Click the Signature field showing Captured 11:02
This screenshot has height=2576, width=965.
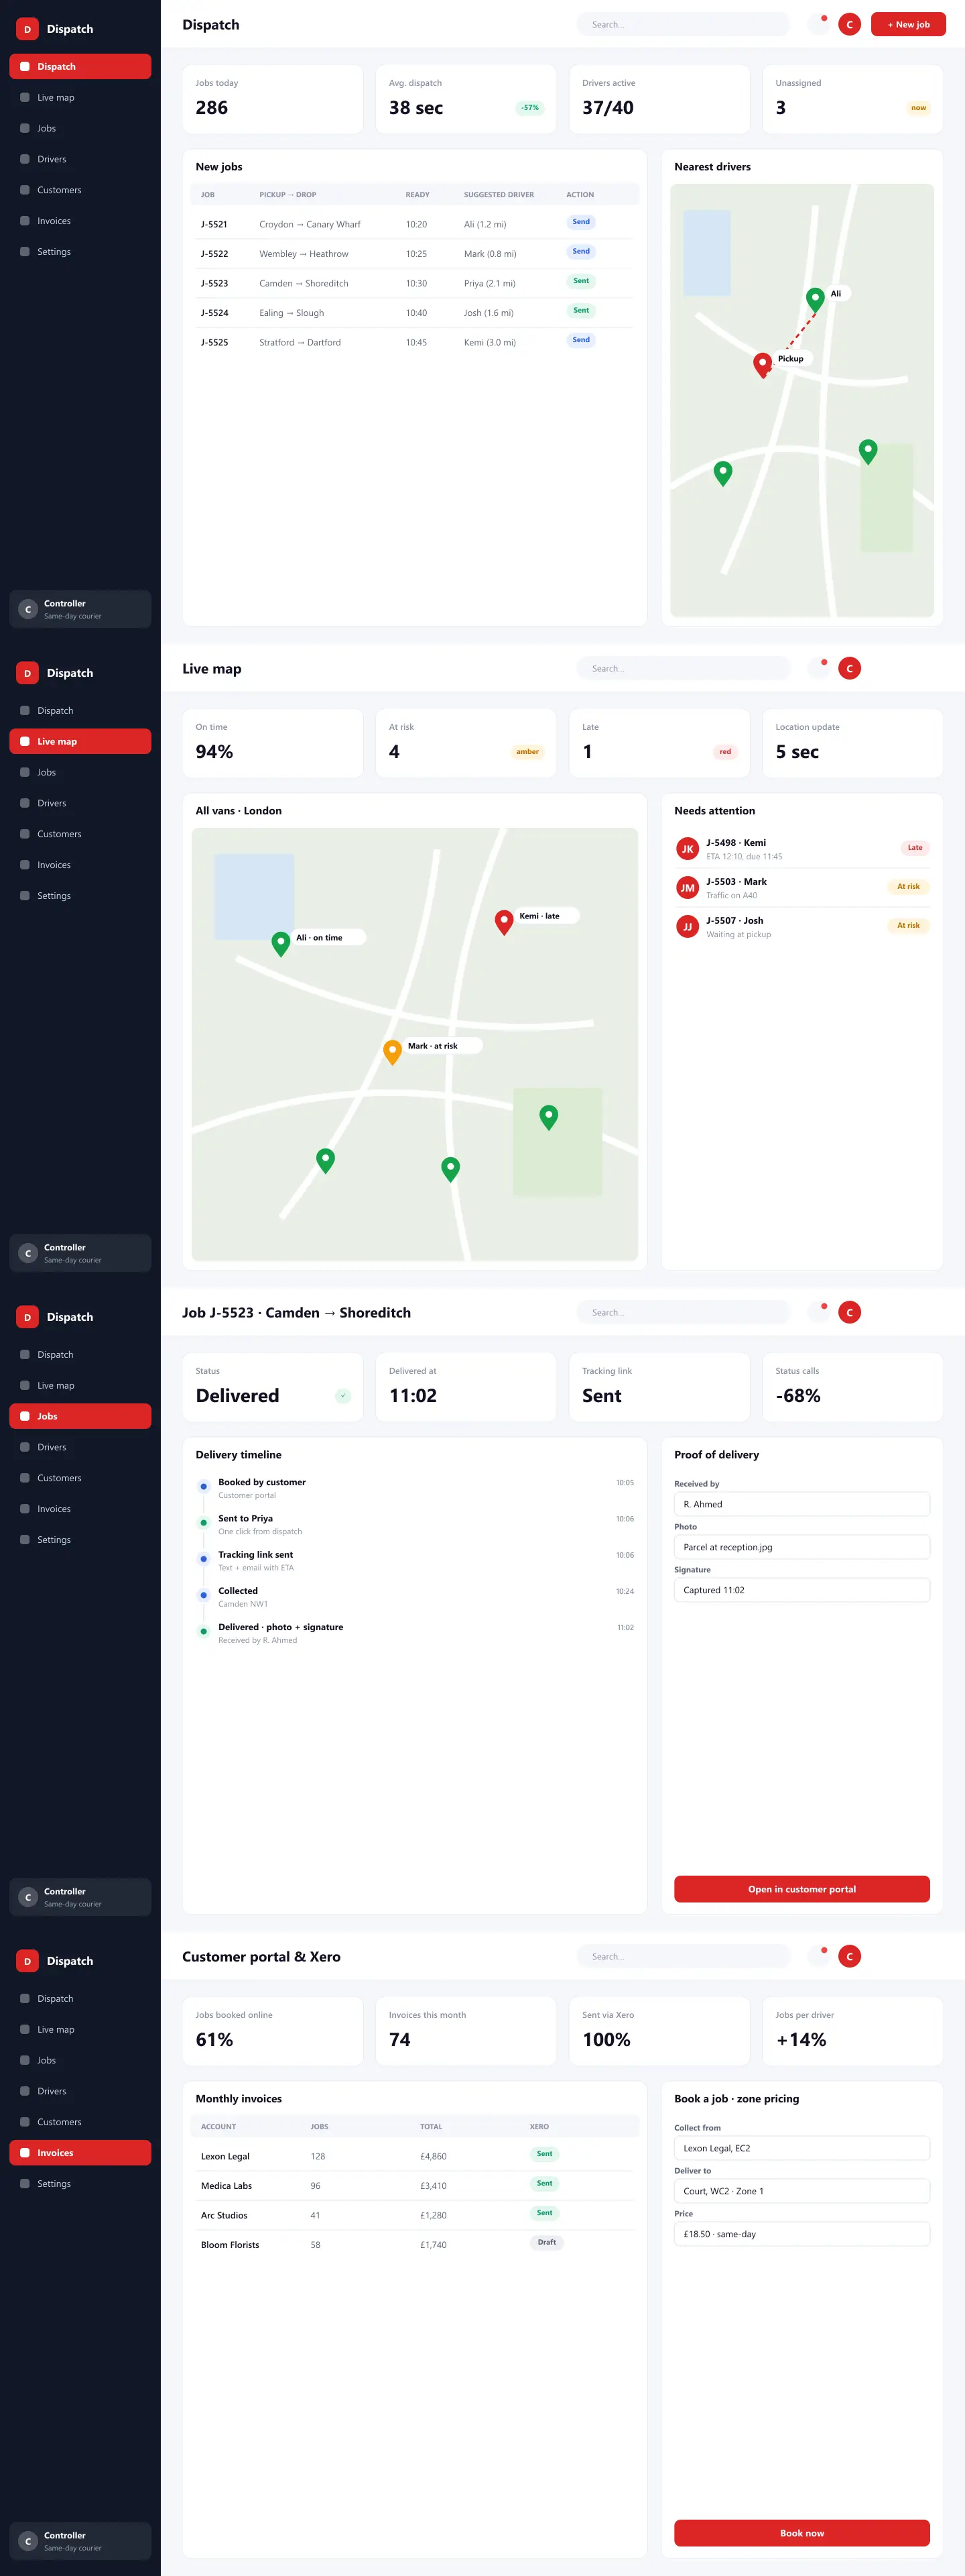[x=802, y=1590]
